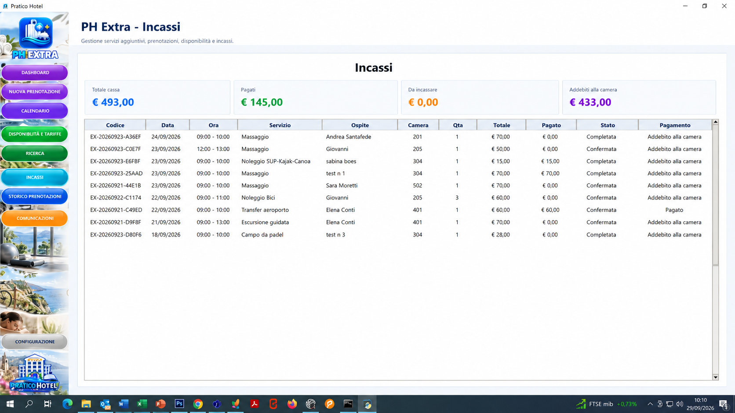Image resolution: width=735 pixels, height=413 pixels.
Task: Sort by the Stato column header
Action: 608,125
